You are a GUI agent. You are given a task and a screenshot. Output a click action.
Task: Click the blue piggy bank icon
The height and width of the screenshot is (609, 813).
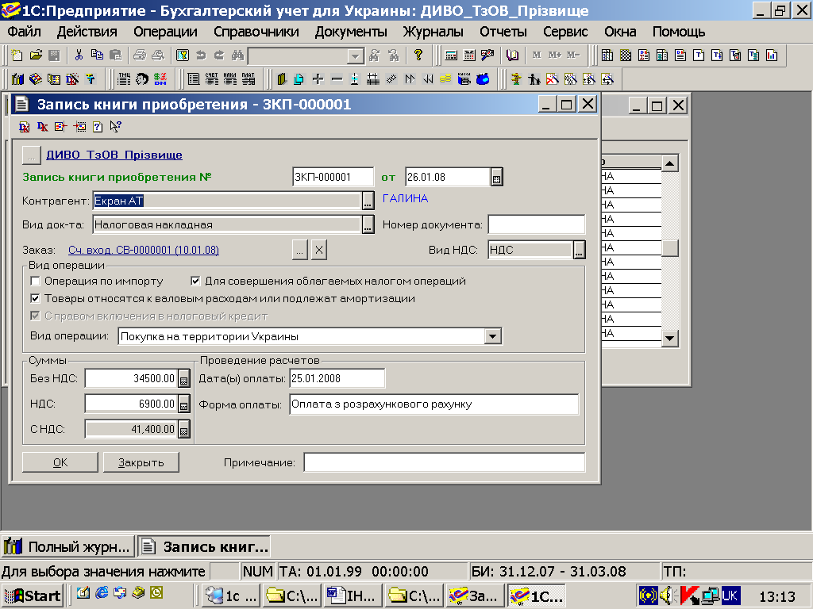[x=484, y=79]
